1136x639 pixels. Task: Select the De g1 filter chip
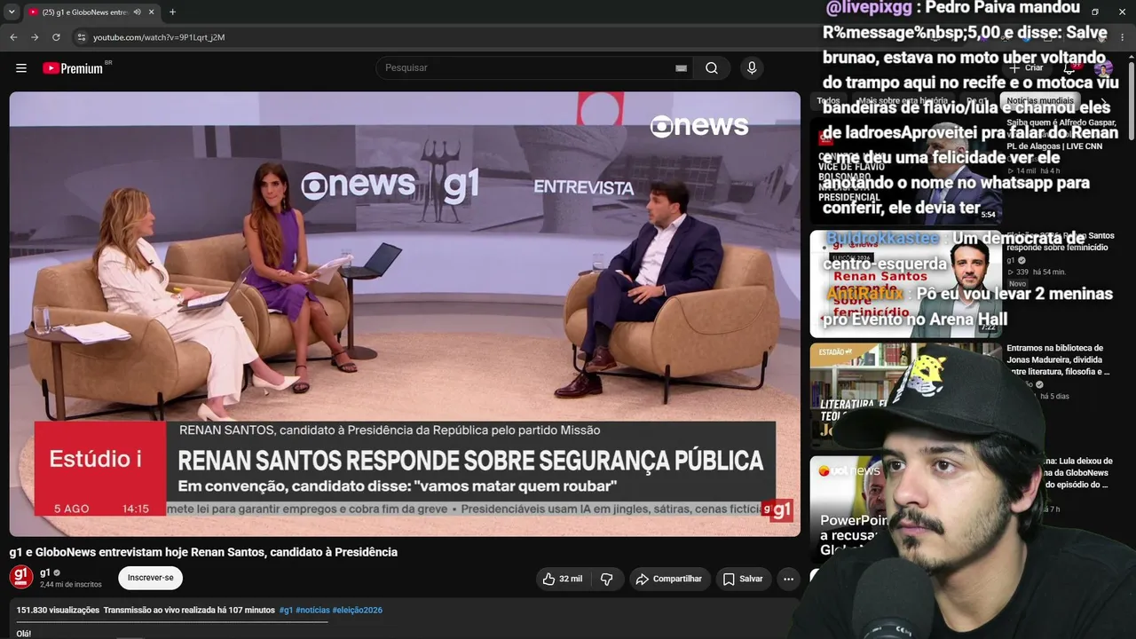click(x=976, y=101)
